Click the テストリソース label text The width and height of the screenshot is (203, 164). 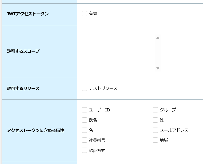point(103,88)
